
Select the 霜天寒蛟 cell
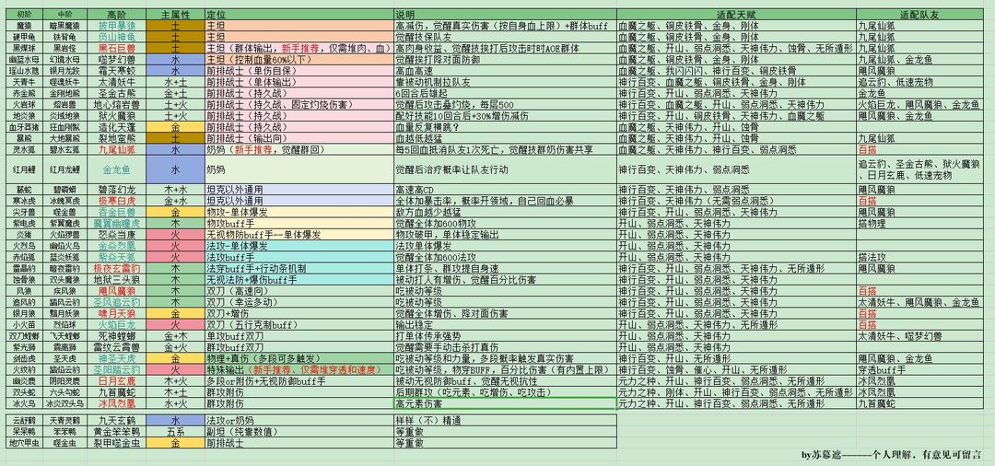[116, 70]
